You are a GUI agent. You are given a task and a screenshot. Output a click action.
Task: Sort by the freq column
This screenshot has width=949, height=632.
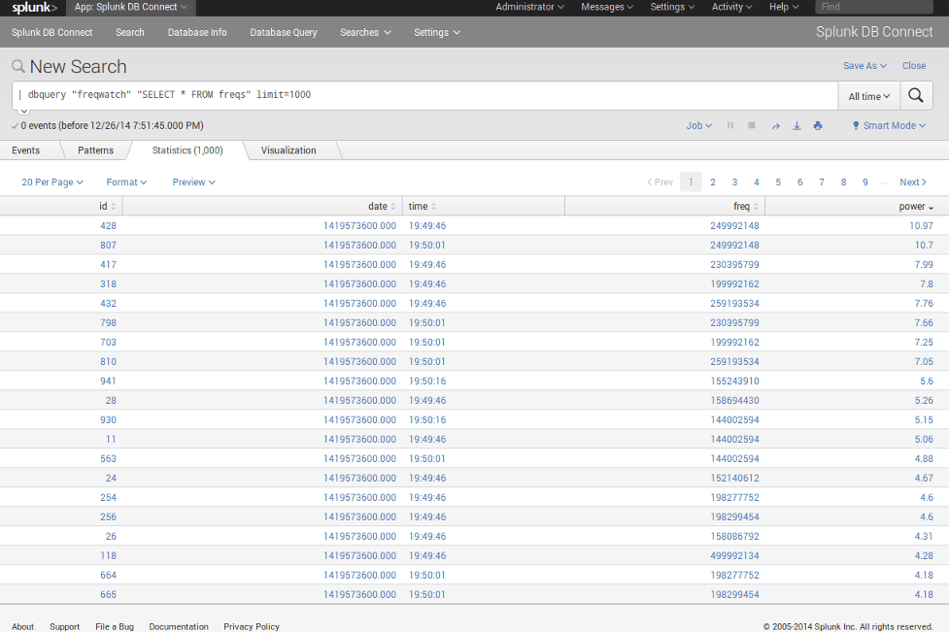[x=746, y=206]
